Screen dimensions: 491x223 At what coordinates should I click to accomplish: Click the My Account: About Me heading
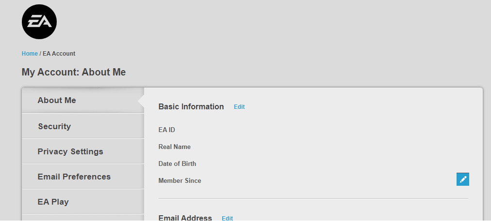(x=74, y=72)
